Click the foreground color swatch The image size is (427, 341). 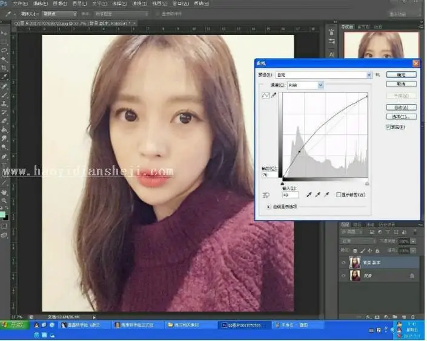click(2, 215)
